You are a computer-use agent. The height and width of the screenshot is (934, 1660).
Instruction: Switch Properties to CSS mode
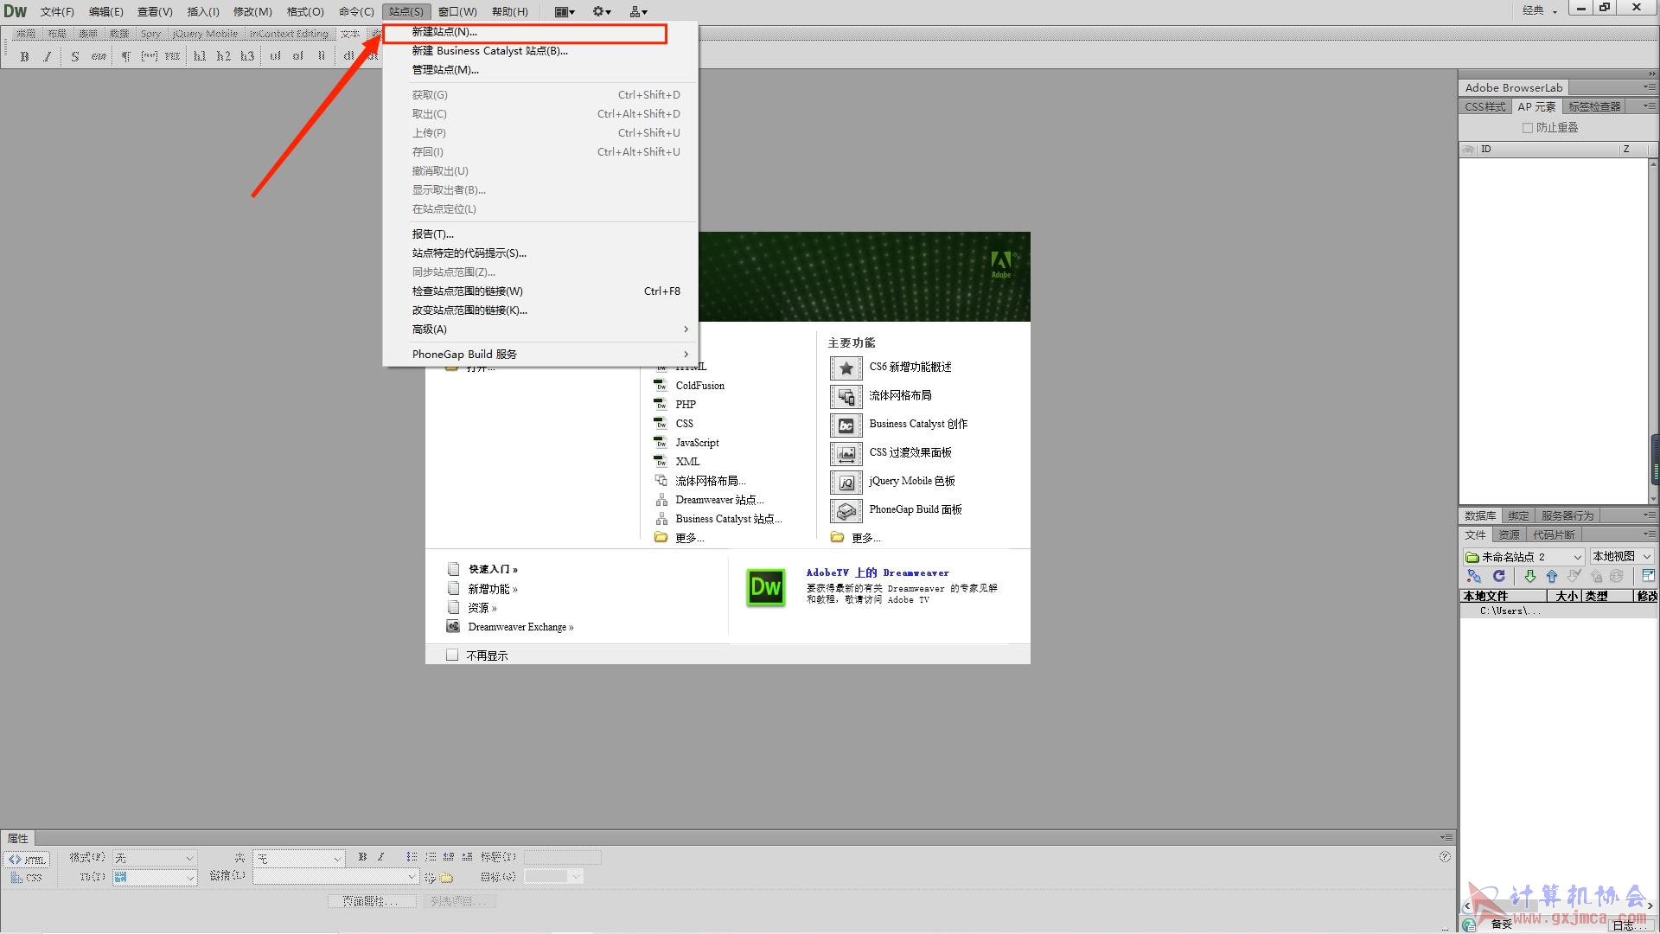(27, 878)
